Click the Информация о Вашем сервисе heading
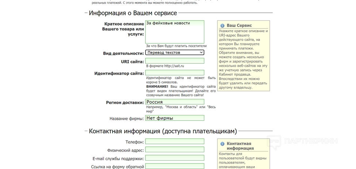 (133, 13)
